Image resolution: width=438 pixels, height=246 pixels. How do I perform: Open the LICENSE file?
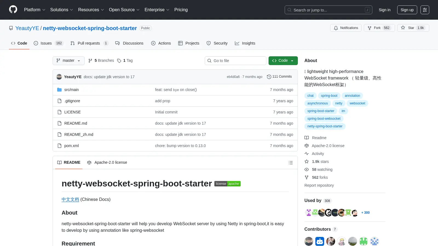[x=73, y=112]
